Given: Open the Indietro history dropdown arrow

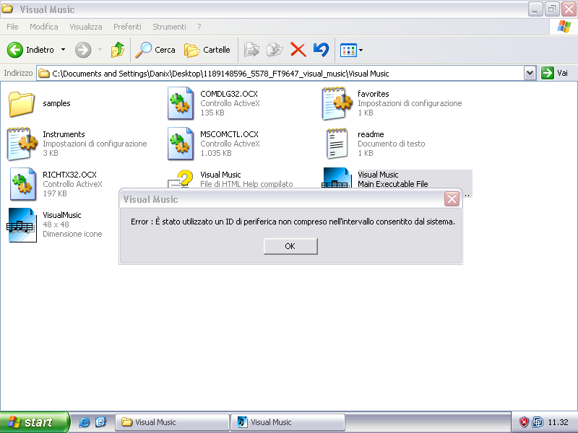Looking at the screenshot, I should [63, 50].
